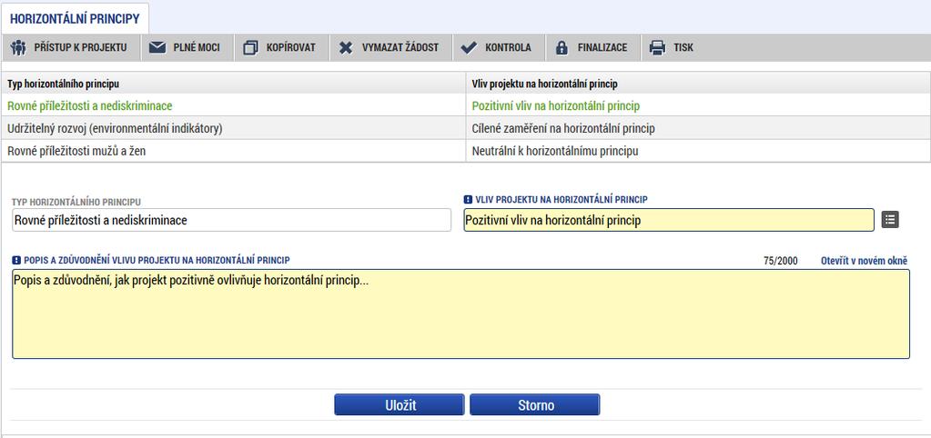This screenshot has height=438, width=931.
Task: Click the envelope icon for Plné moci
Action: [157, 48]
